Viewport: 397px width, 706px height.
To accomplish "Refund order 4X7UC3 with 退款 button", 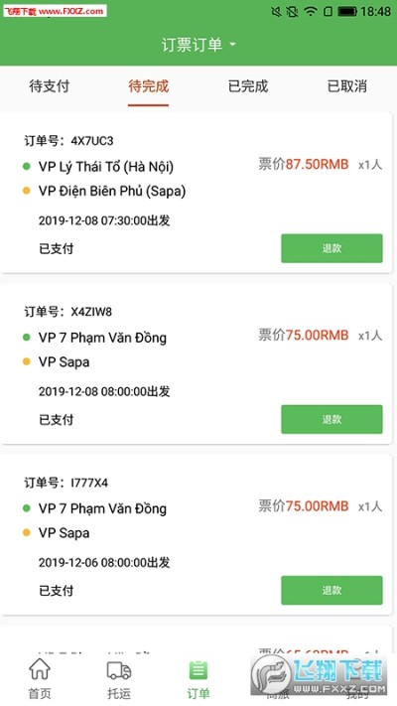I will tap(331, 248).
